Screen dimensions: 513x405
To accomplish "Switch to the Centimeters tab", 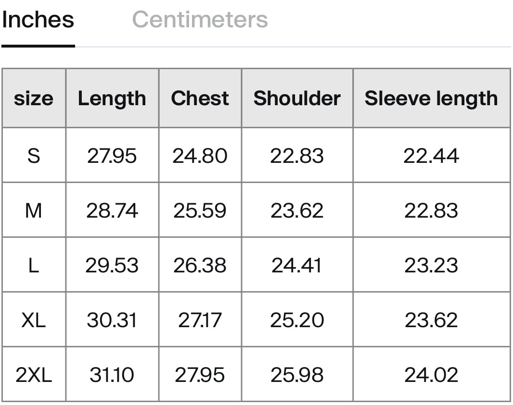I will click(200, 20).
